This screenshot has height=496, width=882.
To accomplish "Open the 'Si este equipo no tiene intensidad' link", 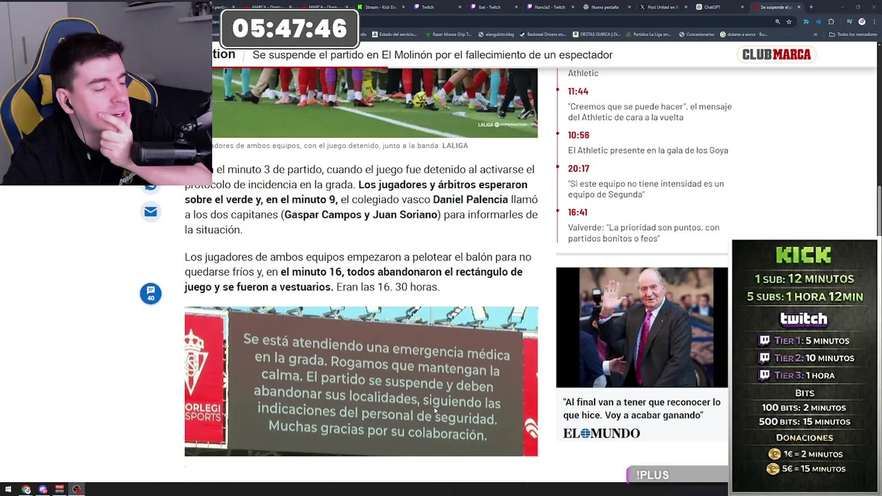I will (x=646, y=189).
